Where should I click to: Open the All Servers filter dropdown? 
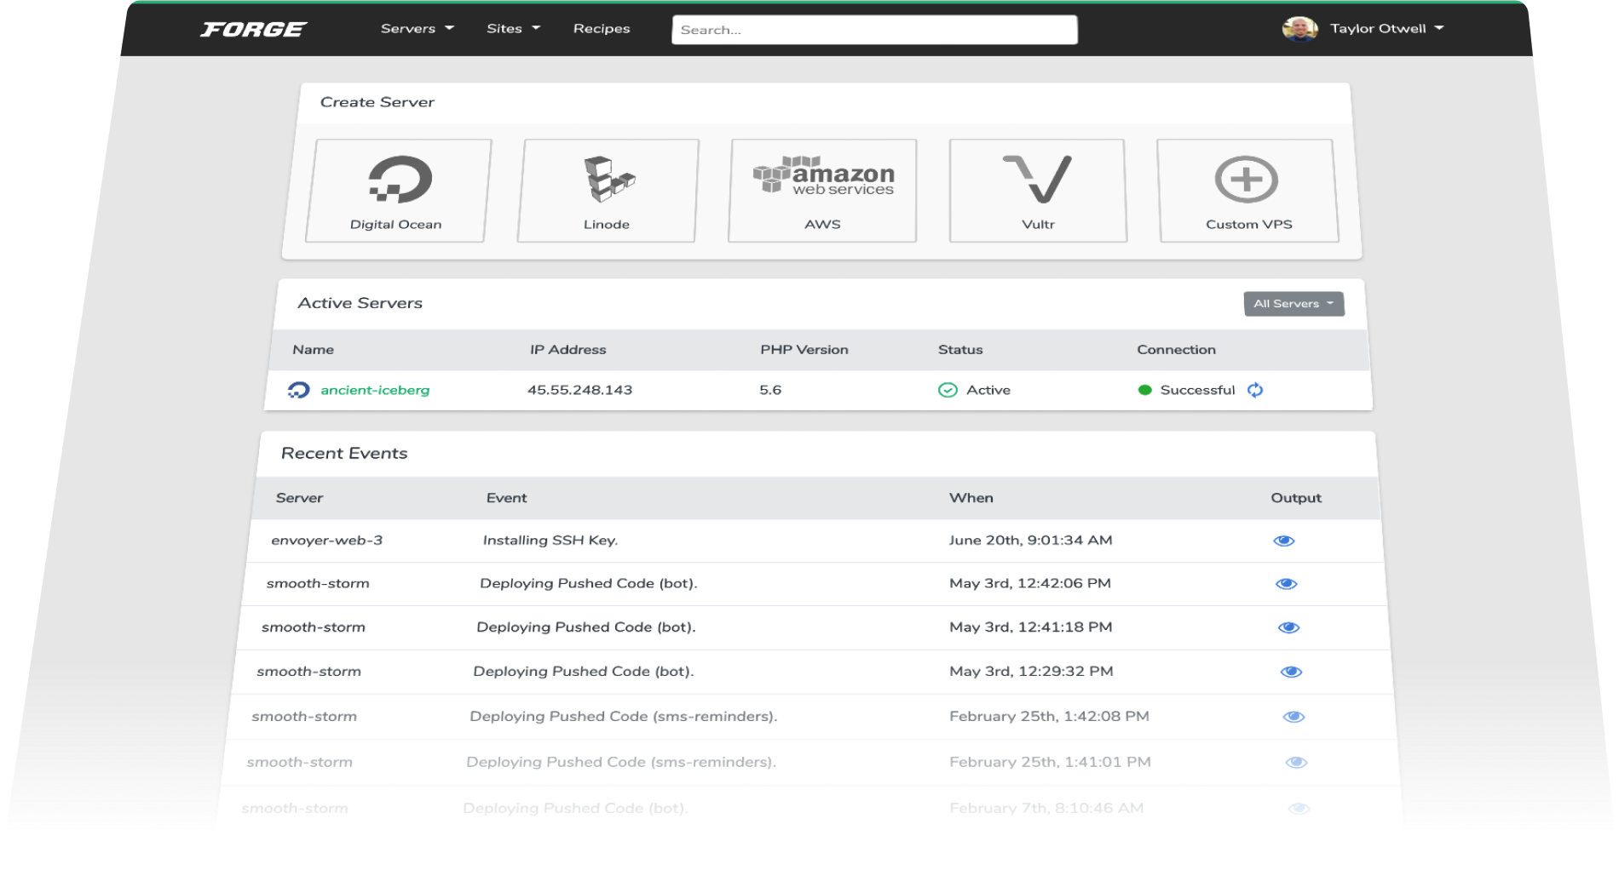pos(1293,304)
